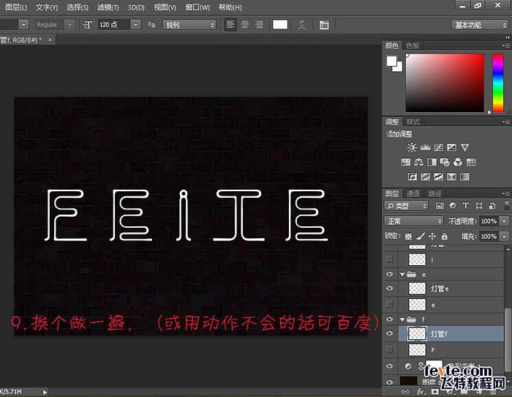512x397 pixels.
Task: Switch to the 通道 tab
Action: [x=414, y=193]
